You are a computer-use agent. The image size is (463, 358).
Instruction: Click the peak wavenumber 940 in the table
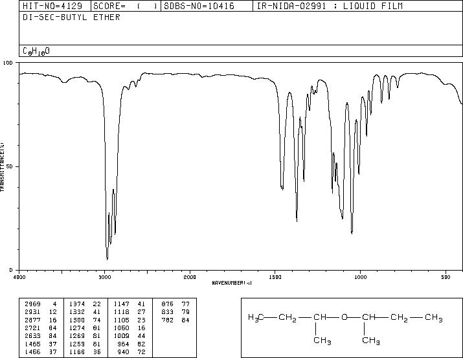click(x=124, y=352)
